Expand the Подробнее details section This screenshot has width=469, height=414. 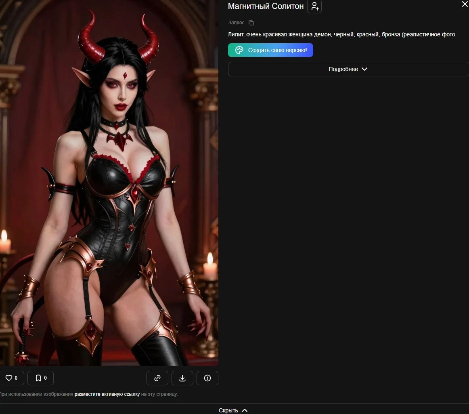[x=348, y=69]
